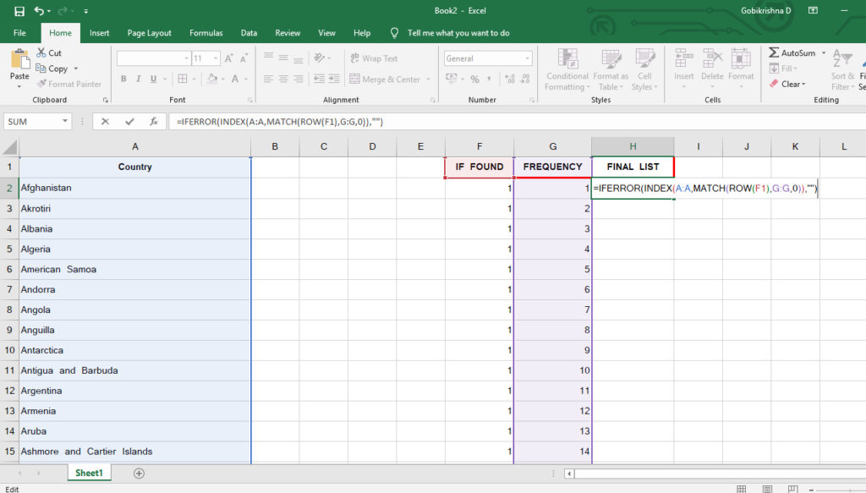Select the Sort & Filter icon

pos(844,61)
